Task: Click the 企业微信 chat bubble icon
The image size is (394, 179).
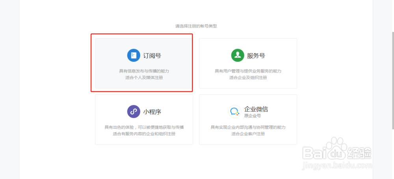Action: click(x=235, y=111)
